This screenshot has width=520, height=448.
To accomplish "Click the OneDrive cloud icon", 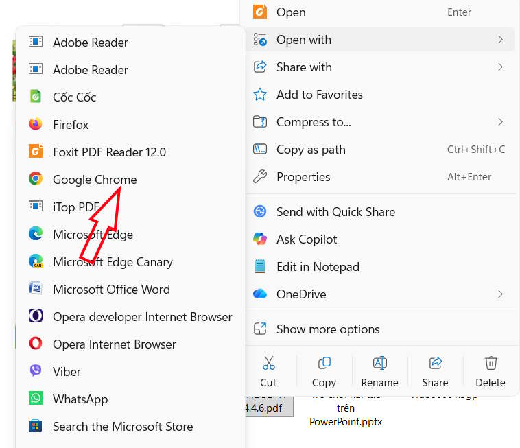I will pyautogui.click(x=260, y=294).
